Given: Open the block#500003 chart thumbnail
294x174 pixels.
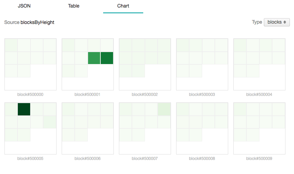Looking at the screenshot, I should (x=202, y=64).
